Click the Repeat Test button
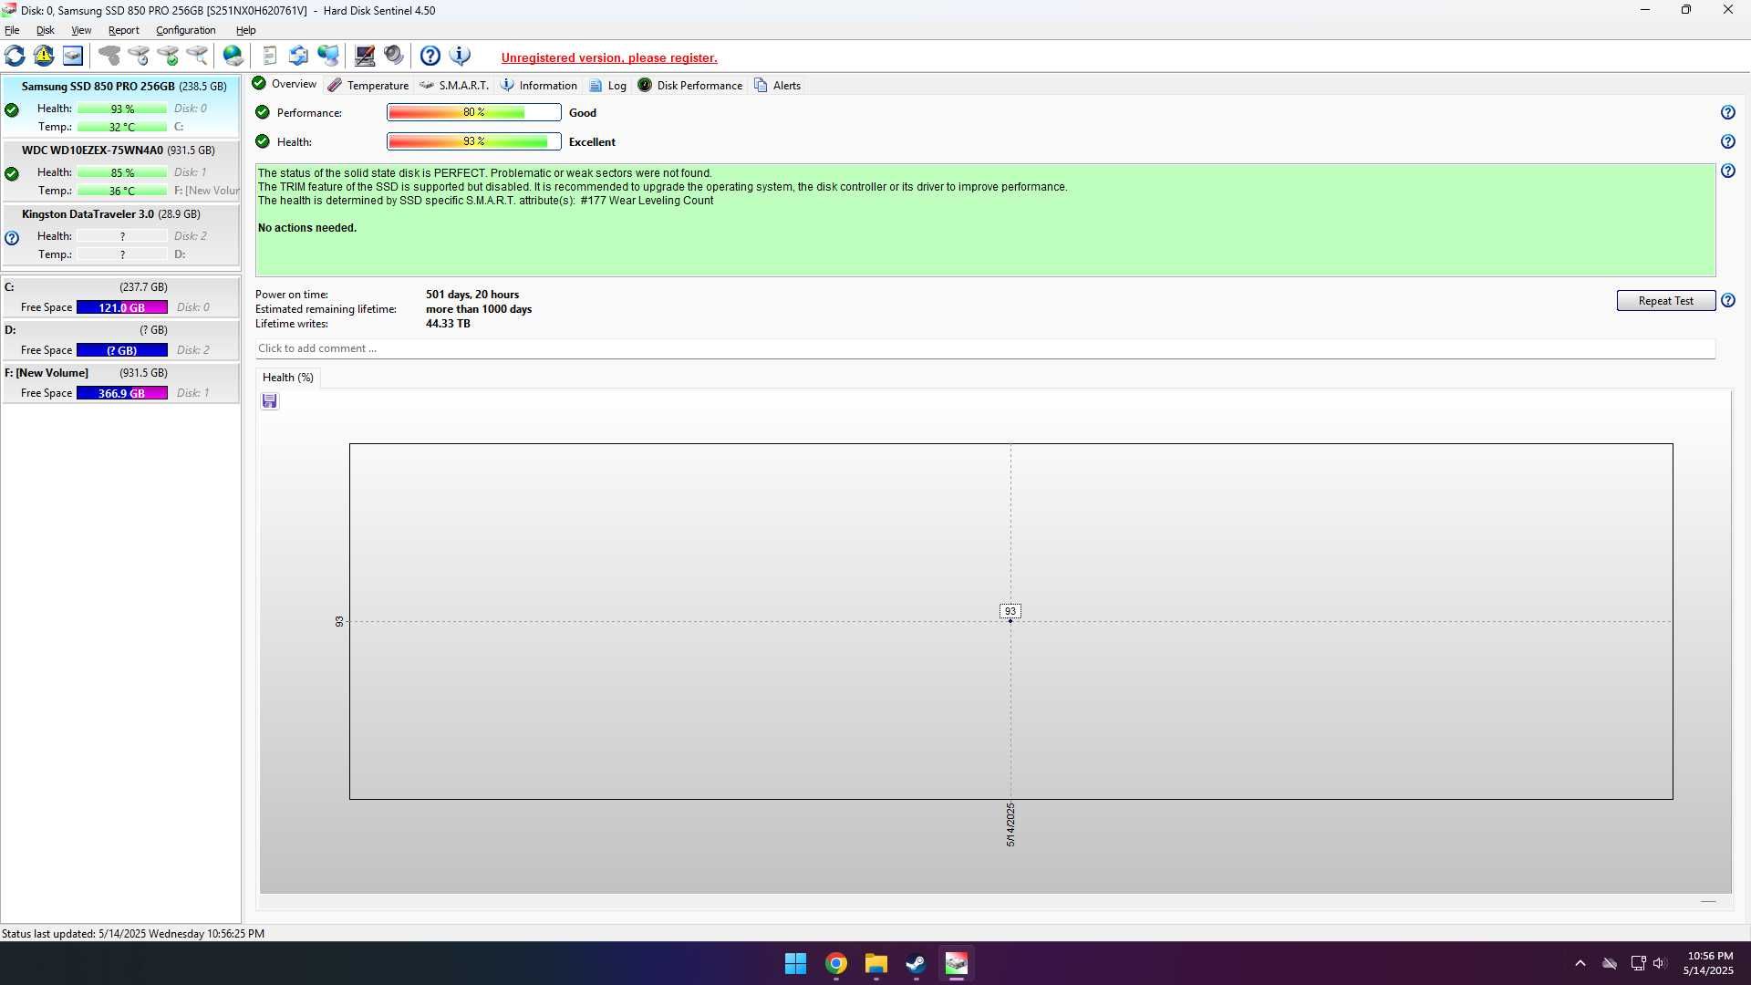The width and height of the screenshot is (1751, 985). click(x=1665, y=301)
